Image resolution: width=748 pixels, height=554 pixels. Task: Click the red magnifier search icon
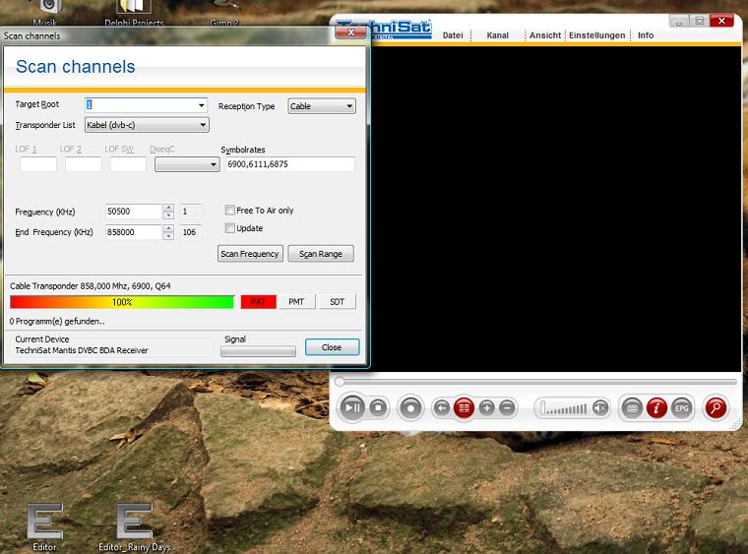pyautogui.click(x=716, y=407)
